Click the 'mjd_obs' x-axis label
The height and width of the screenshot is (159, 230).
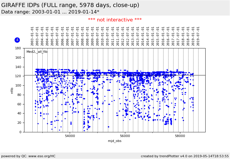coord(114,141)
